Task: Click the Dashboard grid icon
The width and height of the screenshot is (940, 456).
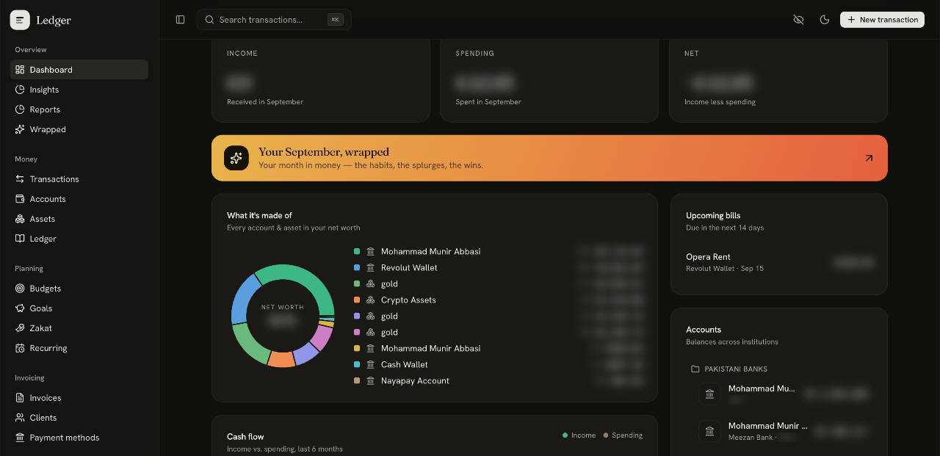Action: 20,70
